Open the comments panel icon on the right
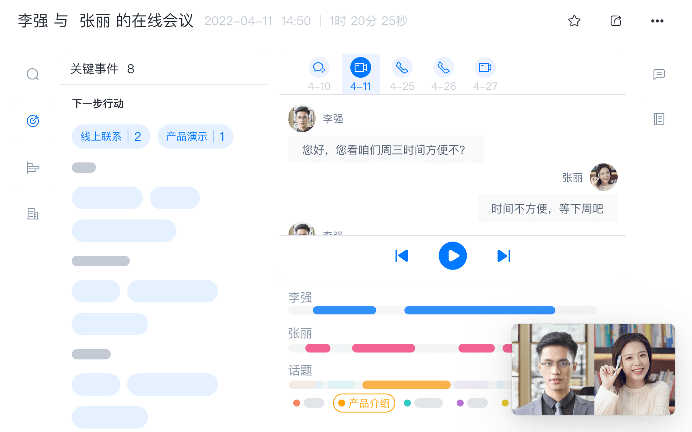Viewport: 692px width, 432px height. tap(659, 74)
